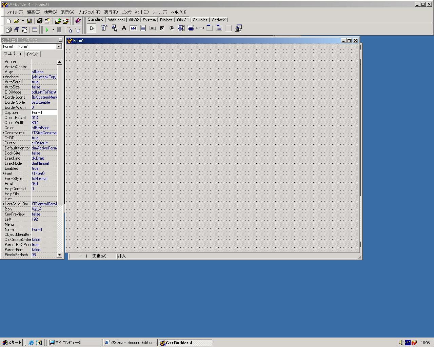434x347 pixels.
Task: Click inspector scrollbar up arrow
Action: pos(60,62)
